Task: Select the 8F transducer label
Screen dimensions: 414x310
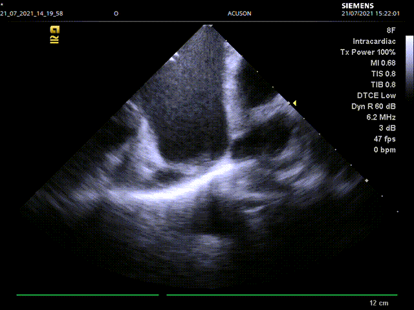Action: (390, 30)
